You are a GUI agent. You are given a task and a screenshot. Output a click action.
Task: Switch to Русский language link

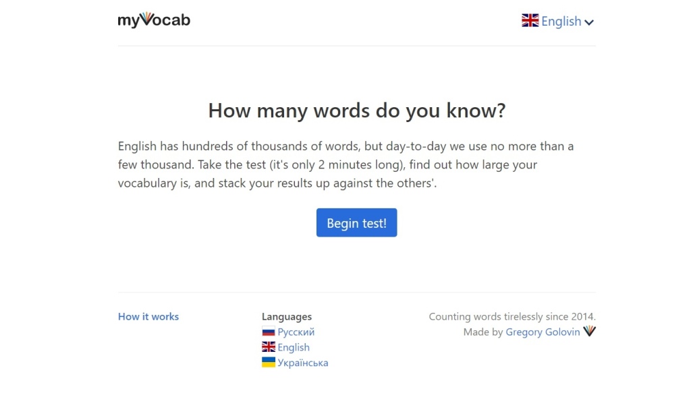(x=296, y=332)
